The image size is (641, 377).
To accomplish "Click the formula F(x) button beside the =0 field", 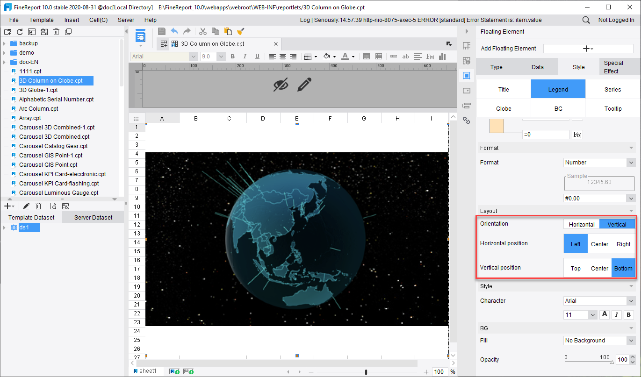I will pos(578,135).
